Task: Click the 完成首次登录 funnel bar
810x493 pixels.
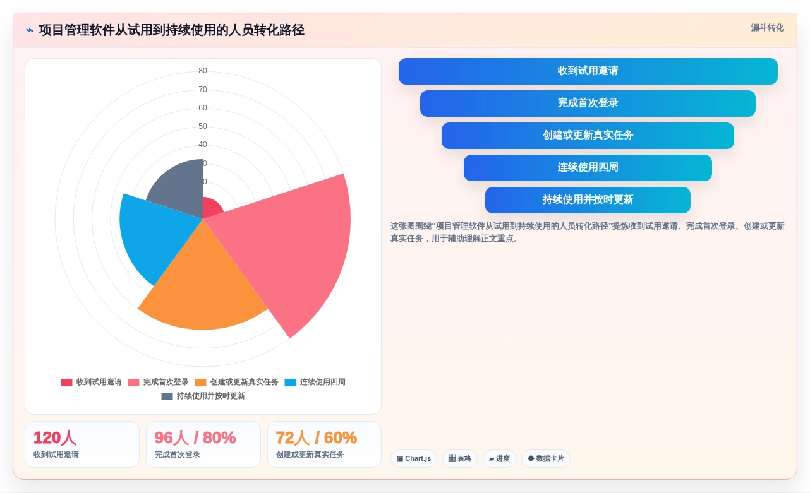Action: [x=588, y=104]
